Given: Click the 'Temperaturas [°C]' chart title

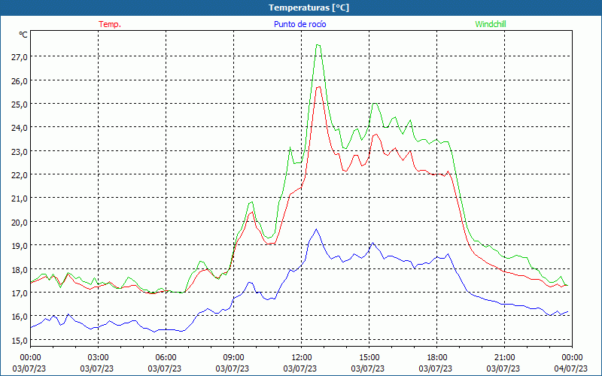Looking at the screenshot, I should click(x=309, y=8).
